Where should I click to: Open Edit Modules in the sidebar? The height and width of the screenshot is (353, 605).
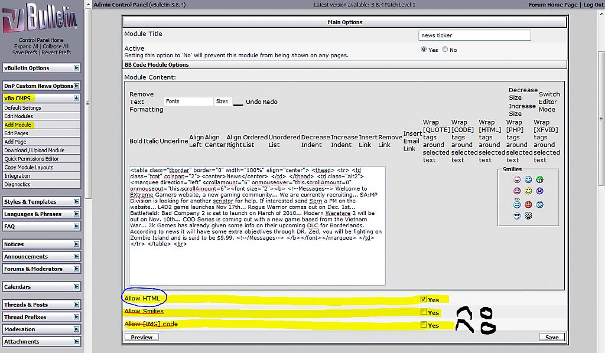(19, 116)
